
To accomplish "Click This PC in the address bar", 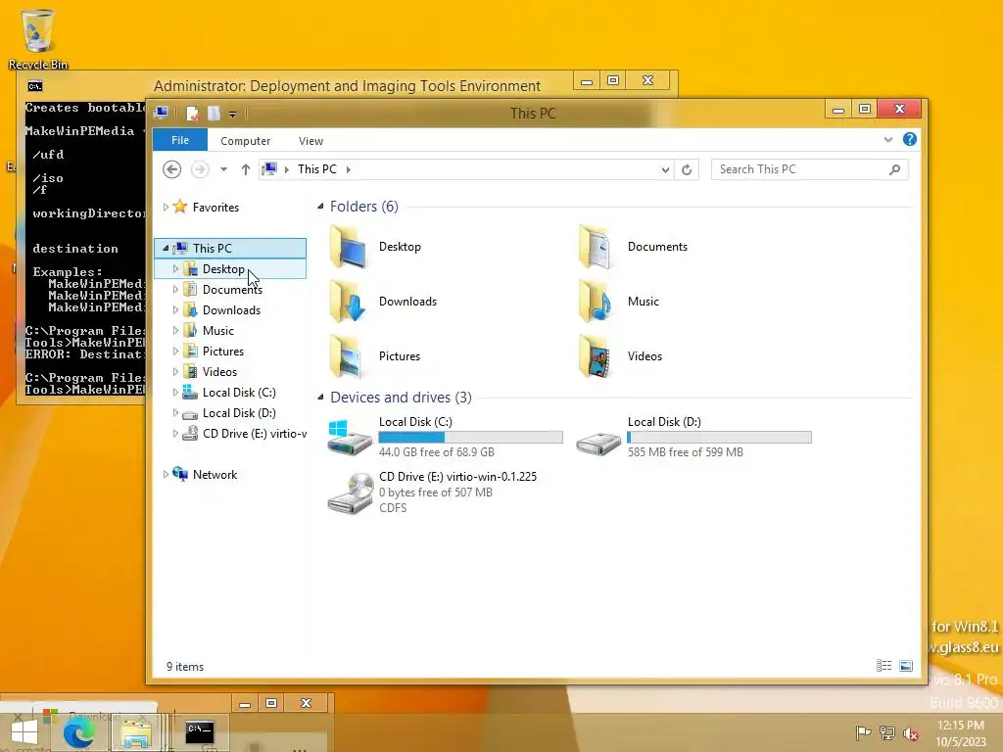I will click(316, 169).
